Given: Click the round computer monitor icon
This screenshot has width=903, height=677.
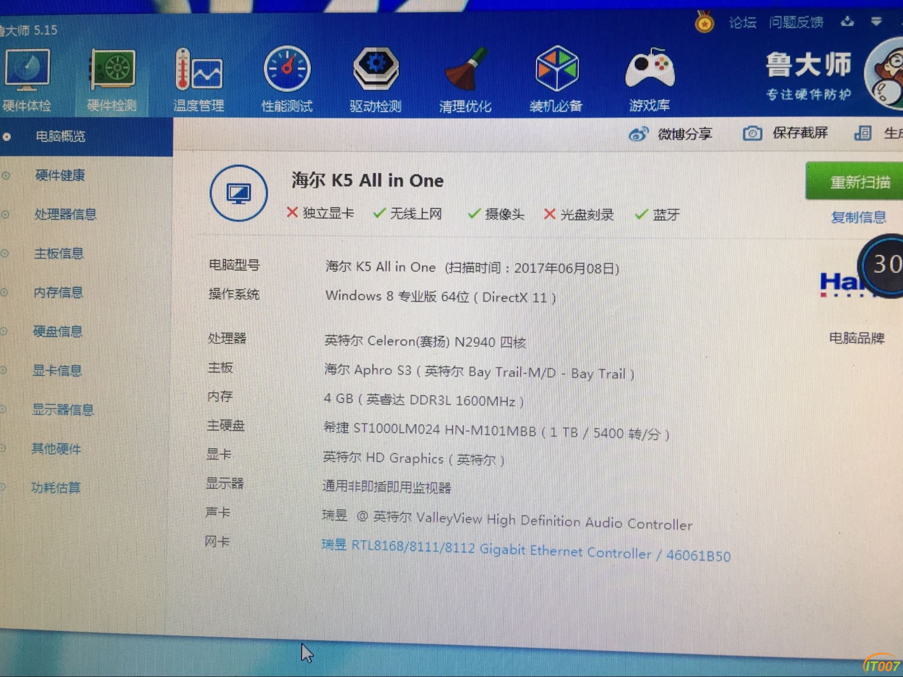Looking at the screenshot, I should [x=239, y=193].
